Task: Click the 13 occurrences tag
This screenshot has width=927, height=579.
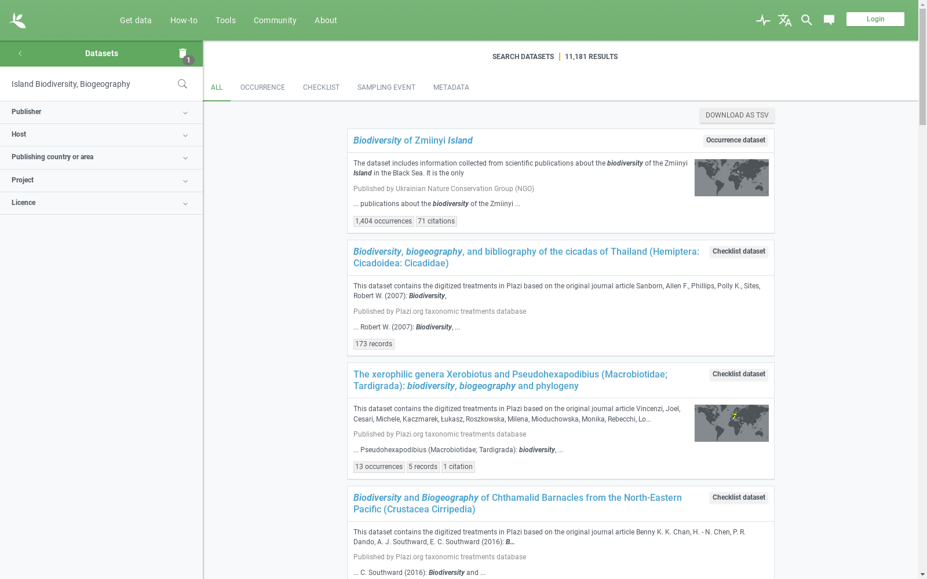Action: click(379, 467)
